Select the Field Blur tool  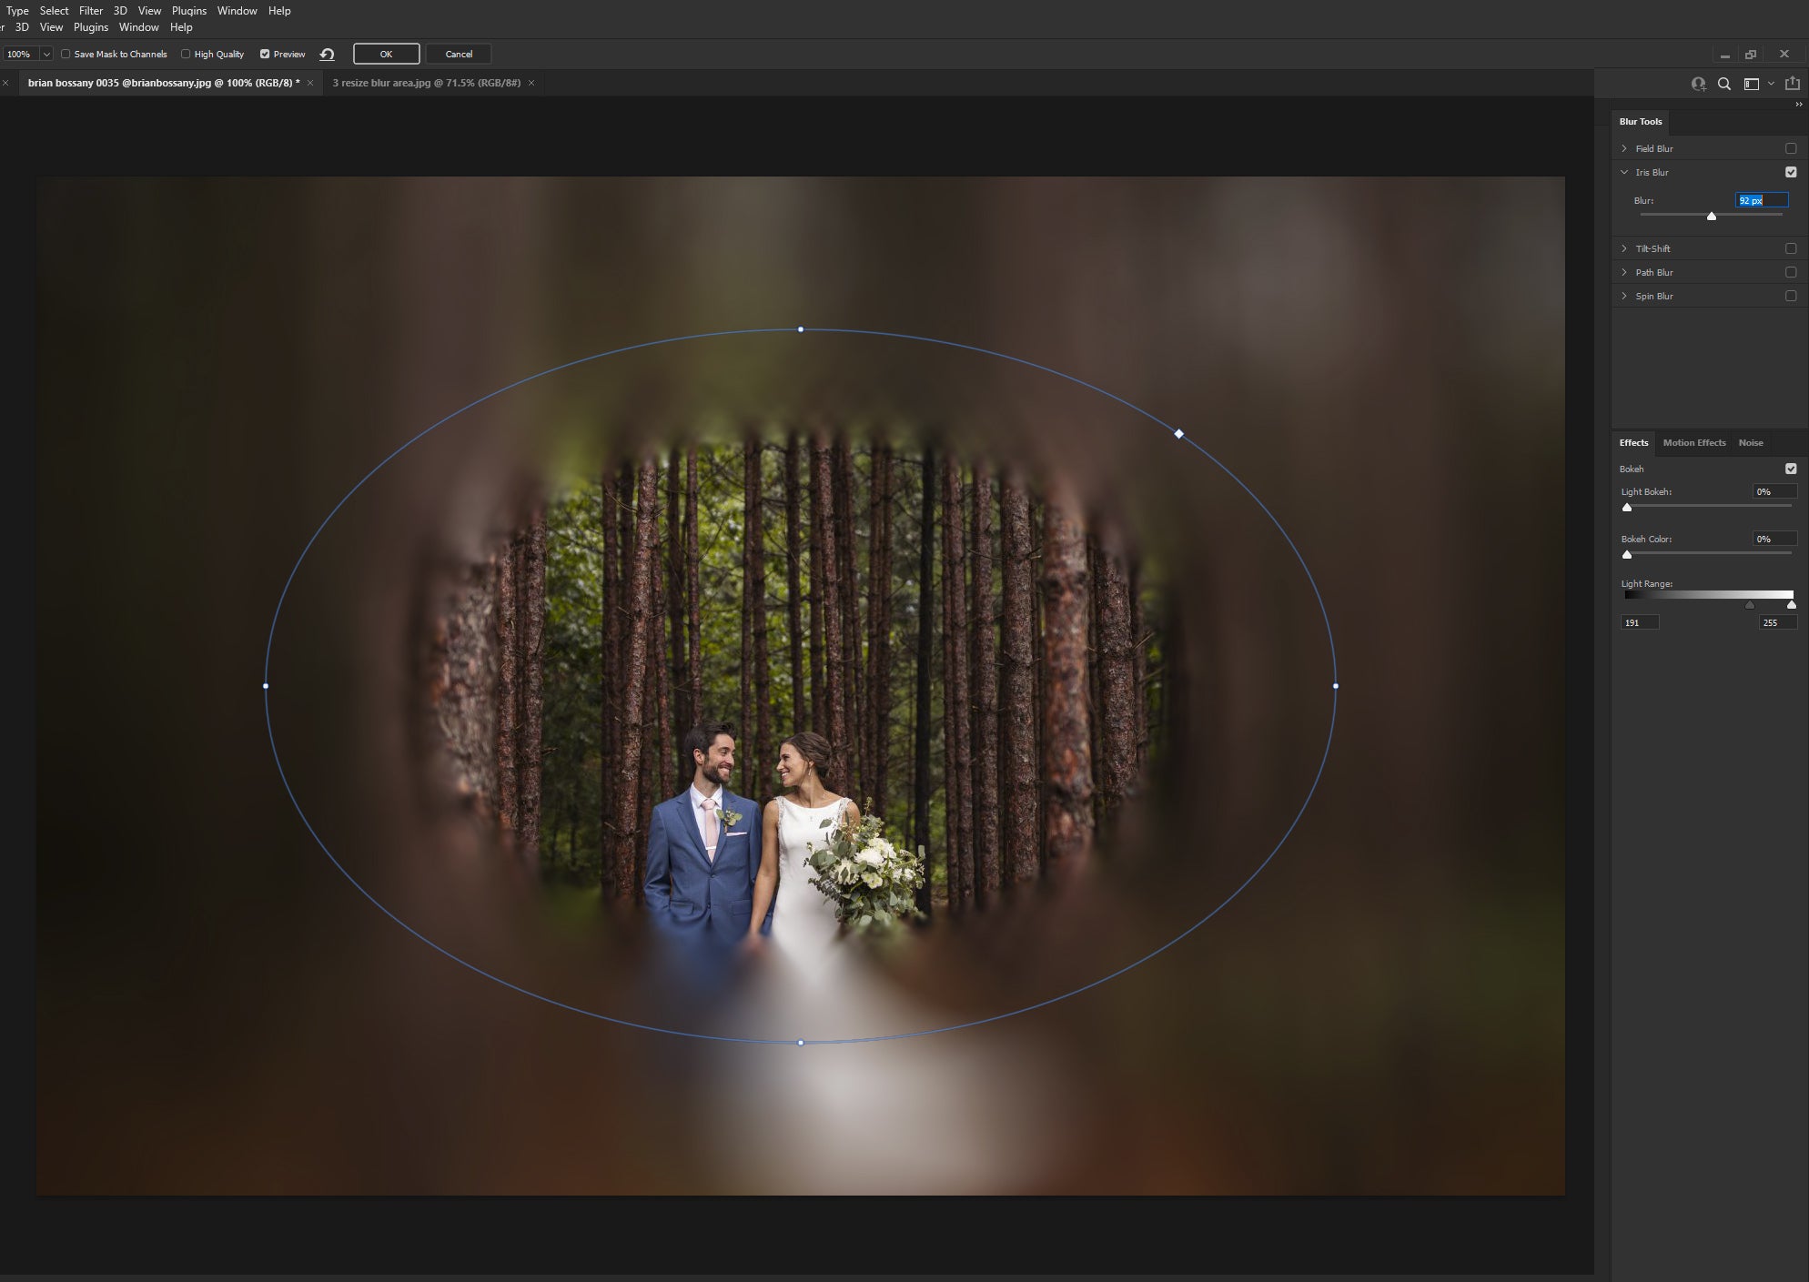coord(1653,147)
